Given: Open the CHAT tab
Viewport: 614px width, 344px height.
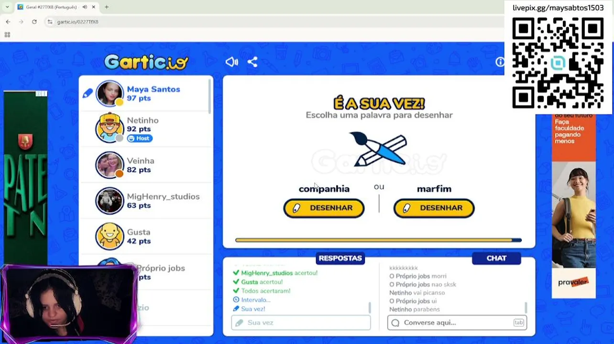Looking at the screenshot, I should (x=496, y=258).
